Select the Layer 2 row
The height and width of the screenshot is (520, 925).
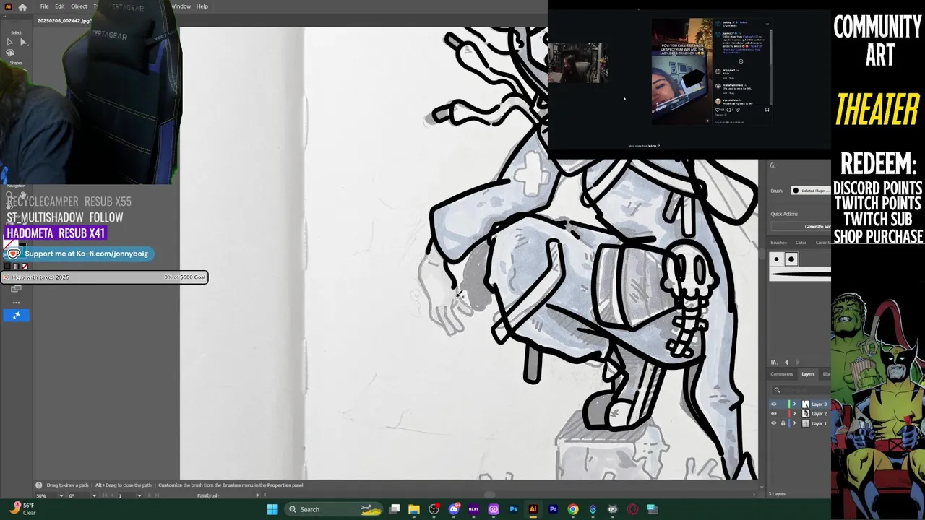[800, 414]
